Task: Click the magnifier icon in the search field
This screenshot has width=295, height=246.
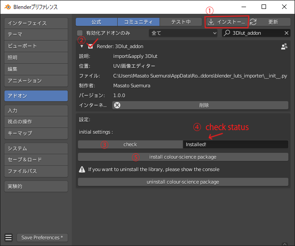Action: (227, 33)
